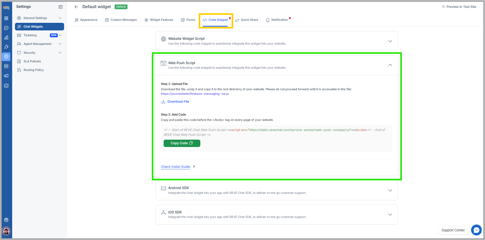485x240 pixels.
Task: Switch to the Appearance tab
Action: 86,20
